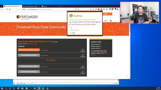Click the Firefox back arrow
This screenshot has height=90, width=161.
2,9
